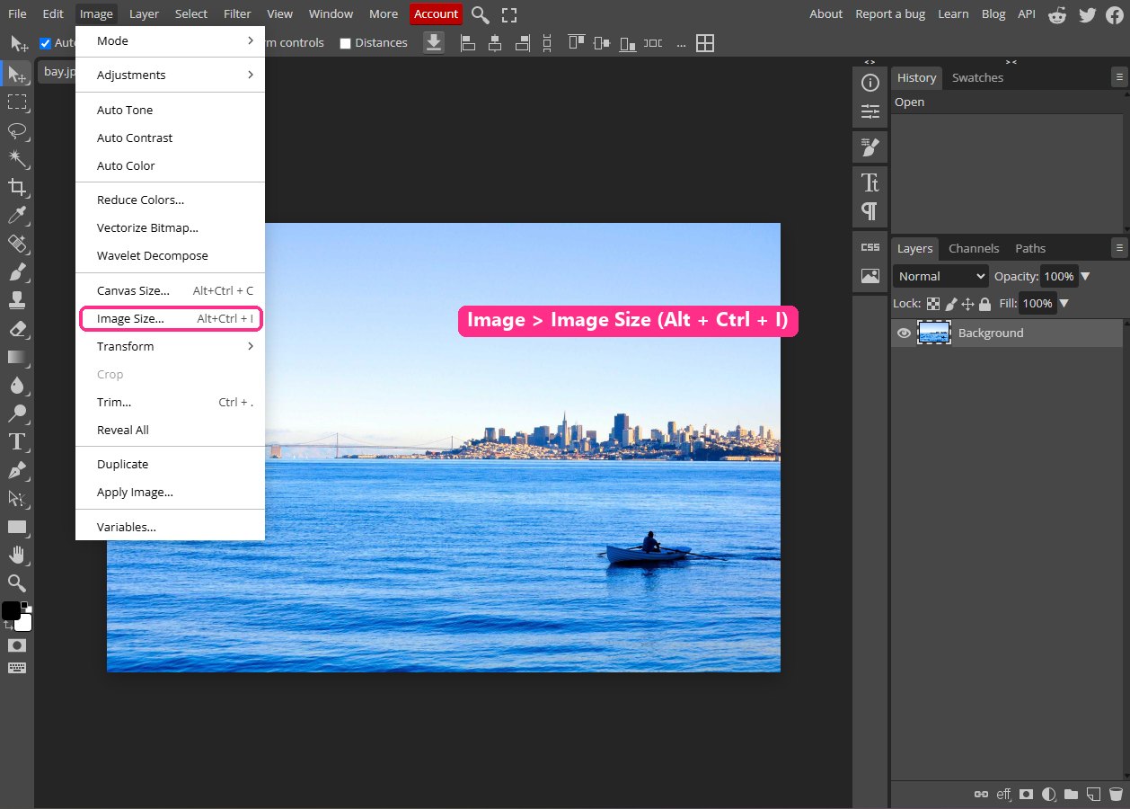The width and height of the screenshot is (1130, 809).
Task: Select the Rectangle Select marquee tool
Action: click(x=17, y=102)
